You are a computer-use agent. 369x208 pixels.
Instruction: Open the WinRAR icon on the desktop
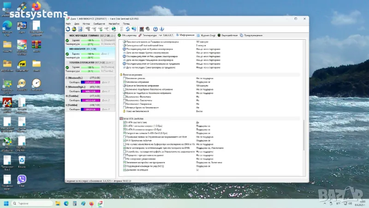36,45
